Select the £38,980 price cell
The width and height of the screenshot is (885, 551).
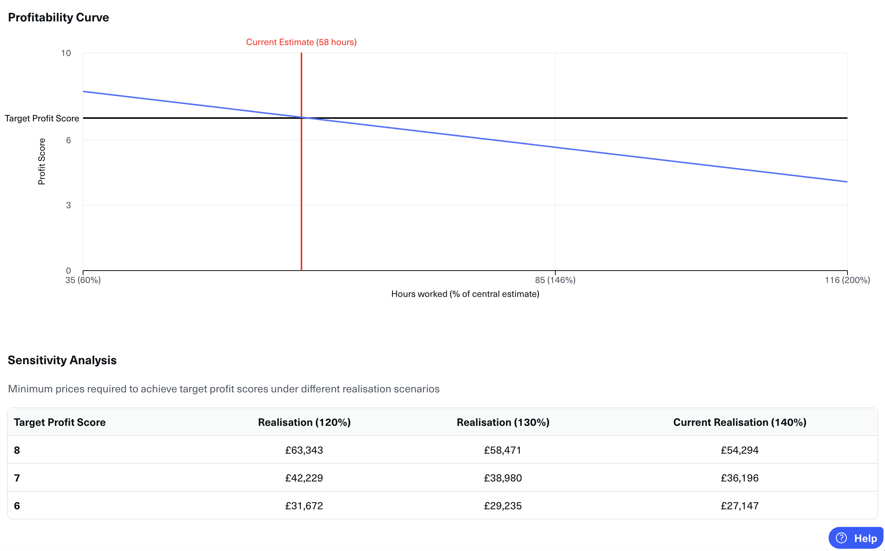(x=503, y=478)
